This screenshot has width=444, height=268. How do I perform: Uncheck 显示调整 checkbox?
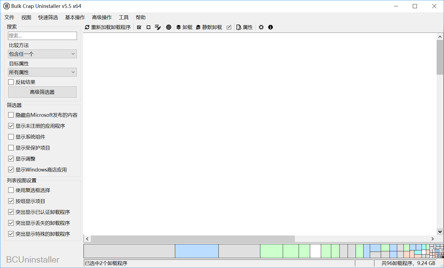[11, 159]
